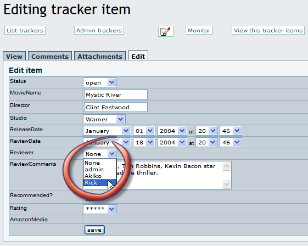This screenshot has width=308, height=246.
Task: Click the Director input field
Action: point(115,107)
